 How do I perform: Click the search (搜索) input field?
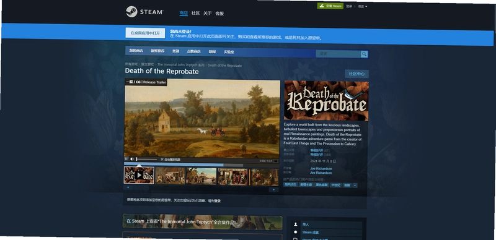(339, 54)
